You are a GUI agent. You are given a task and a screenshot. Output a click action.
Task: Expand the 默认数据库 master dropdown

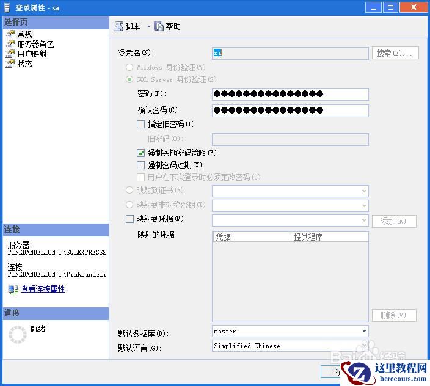point(364,331)
